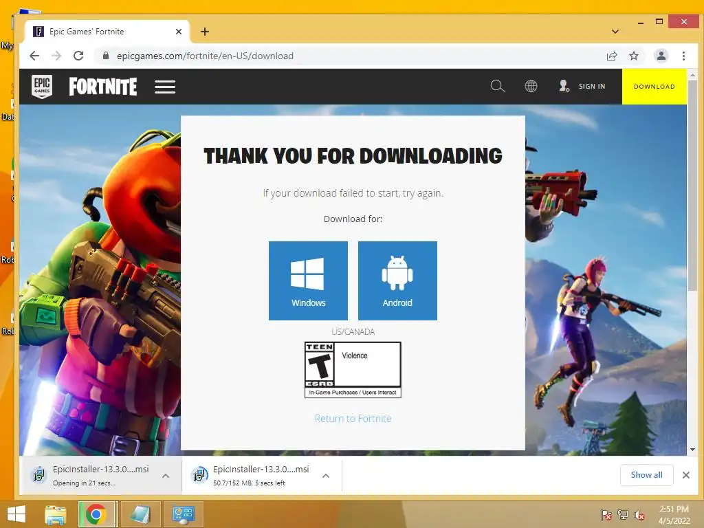Click 'If your download failed' text
Image resolution: width=704 pixels, height=528 pixels.
pyautogui.click(x=353, y=193)
